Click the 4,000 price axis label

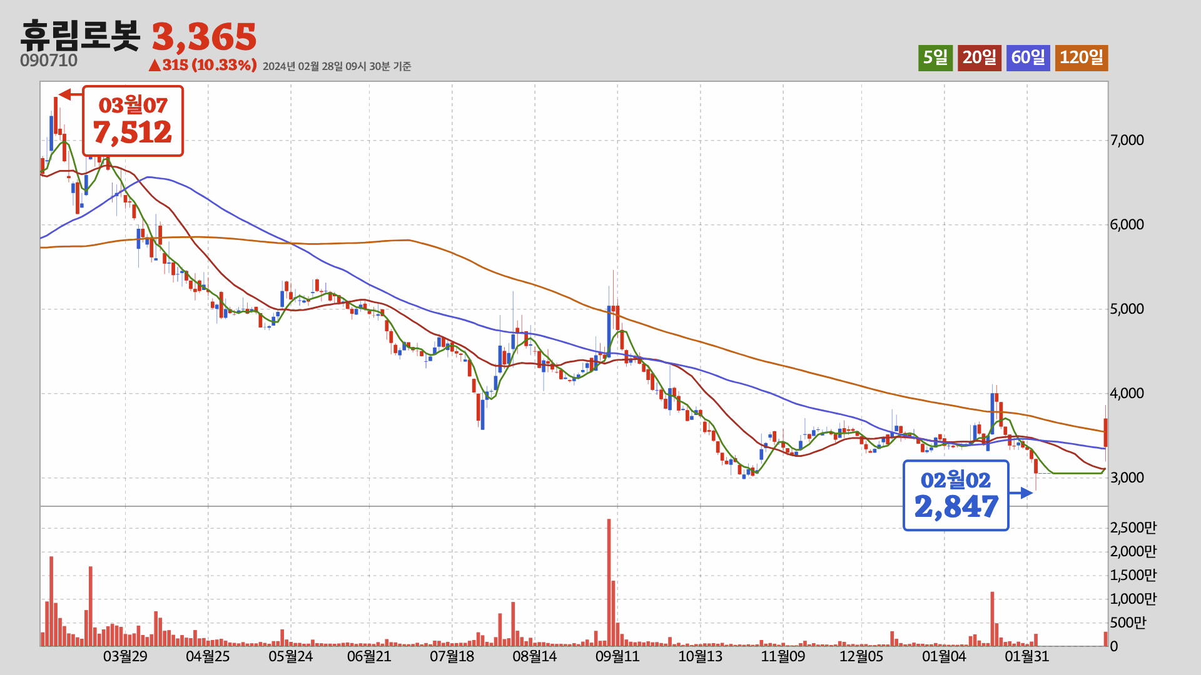tap(1127, 393)
